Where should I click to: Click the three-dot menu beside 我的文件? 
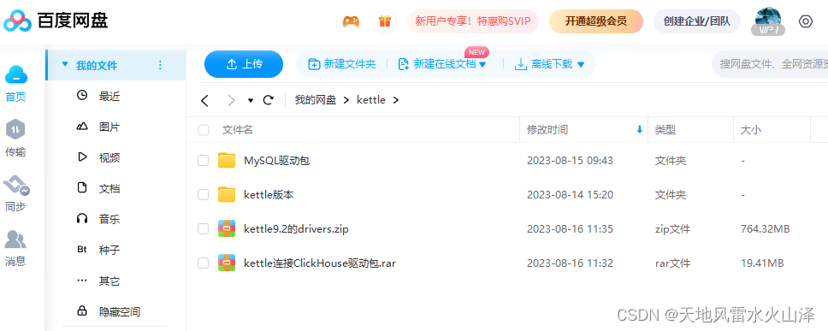coord(161,65)
